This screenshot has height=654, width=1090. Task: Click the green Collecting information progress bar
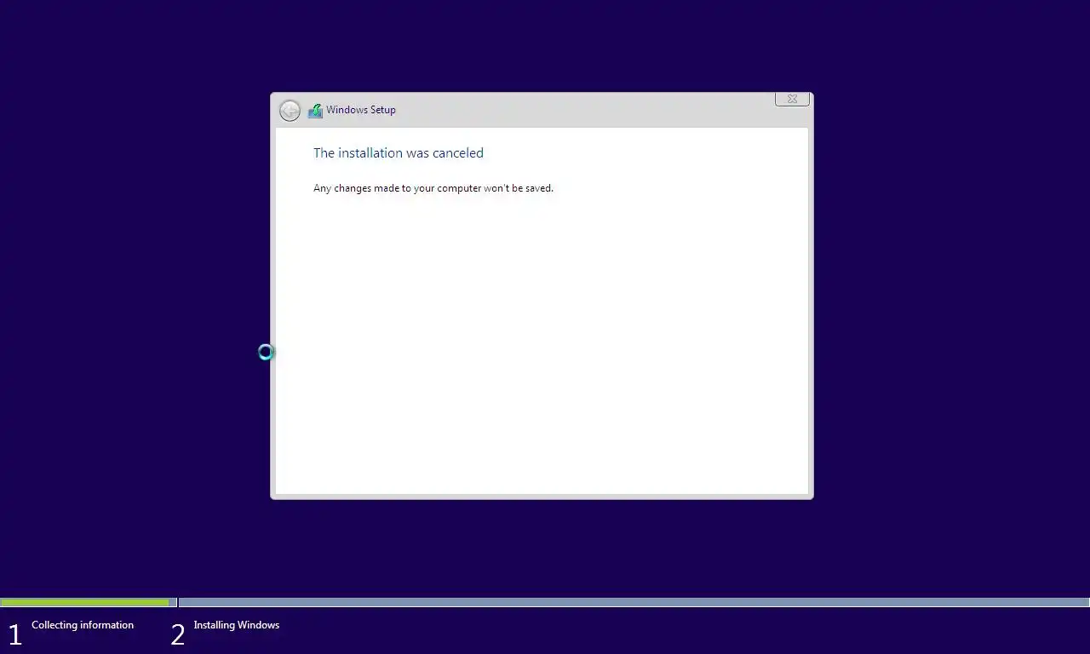coord(85,602)
